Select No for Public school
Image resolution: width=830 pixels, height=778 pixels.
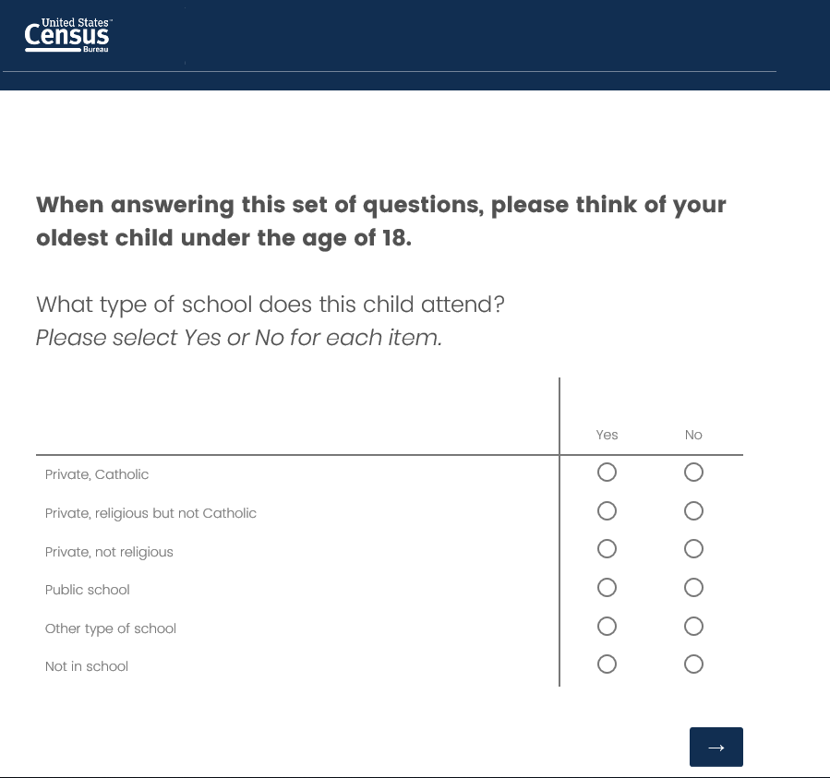pyautogui.click(x=694, y=588)
